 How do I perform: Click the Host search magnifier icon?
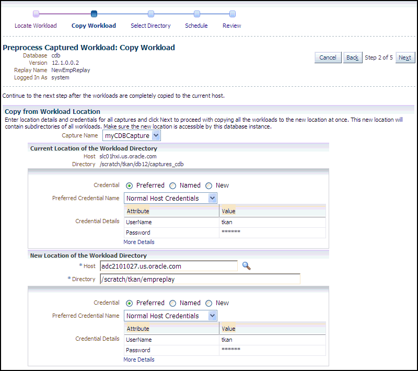246,266
